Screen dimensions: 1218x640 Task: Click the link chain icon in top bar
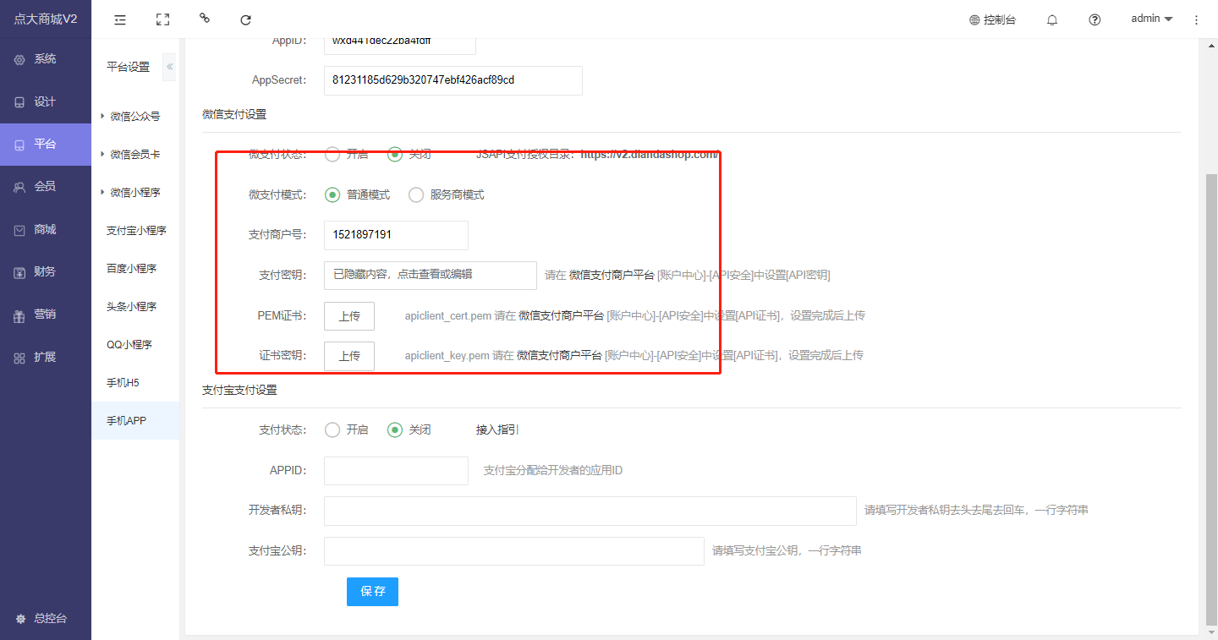pos(204,19)
